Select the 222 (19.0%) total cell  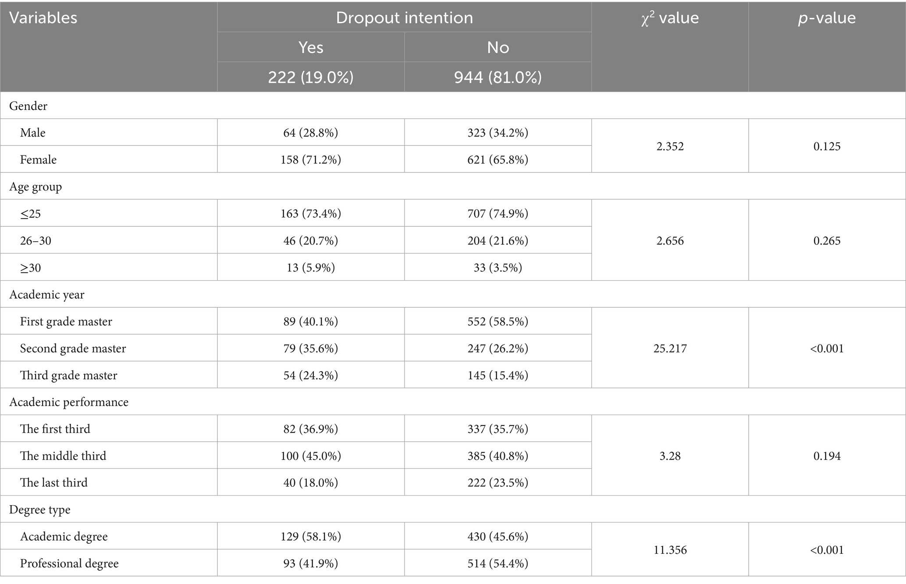coord(311,77)
